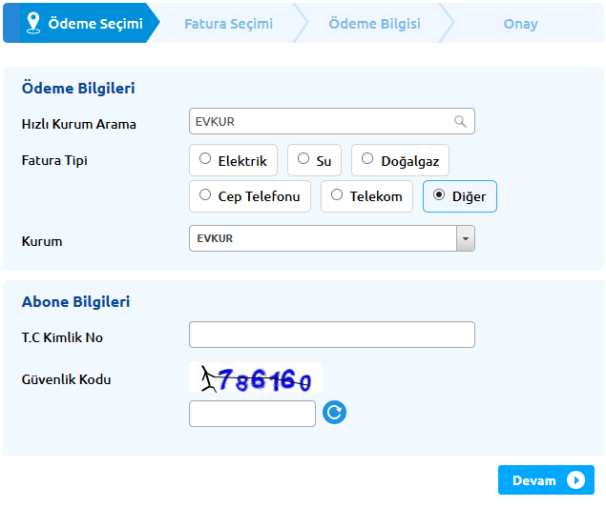Screen dimensions: 606x508
Task: Switch to Fatura Seçimi step
Action: 228,24
